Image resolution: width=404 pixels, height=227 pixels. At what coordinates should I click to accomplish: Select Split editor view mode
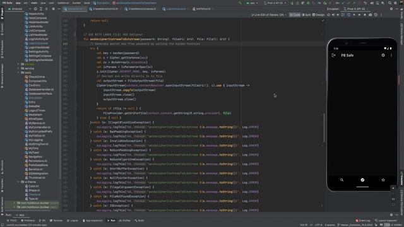[306, 15]
